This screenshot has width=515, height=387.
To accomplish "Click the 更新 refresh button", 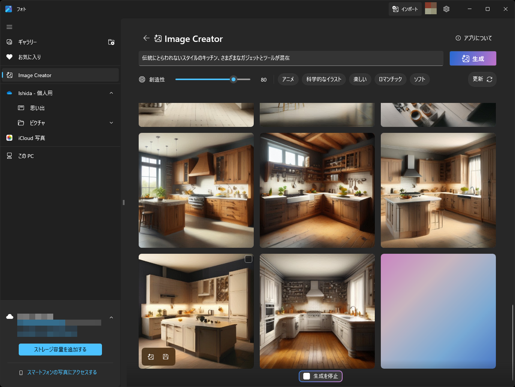I will click(482, 79).
